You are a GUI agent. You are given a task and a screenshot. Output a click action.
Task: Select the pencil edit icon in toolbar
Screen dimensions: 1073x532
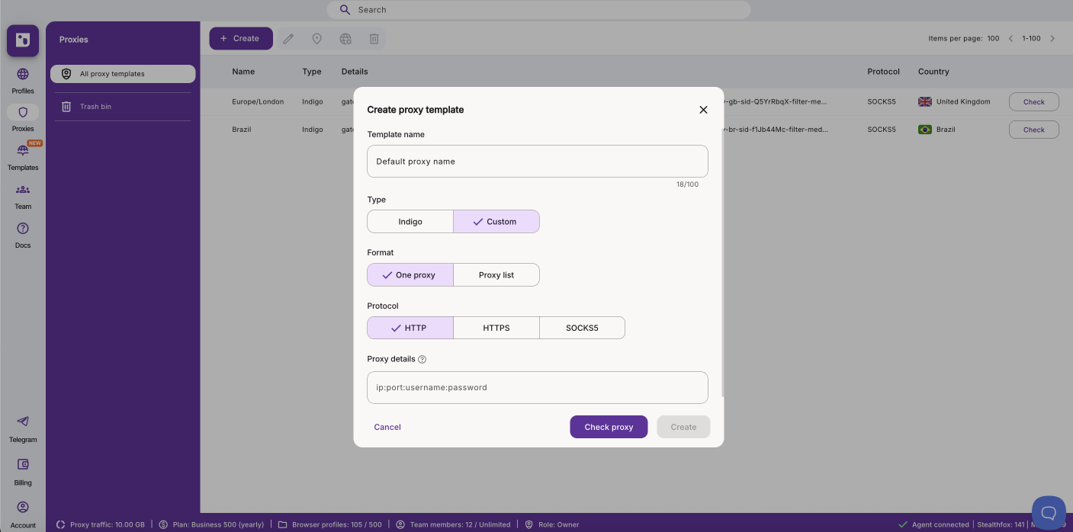point(288,38)
